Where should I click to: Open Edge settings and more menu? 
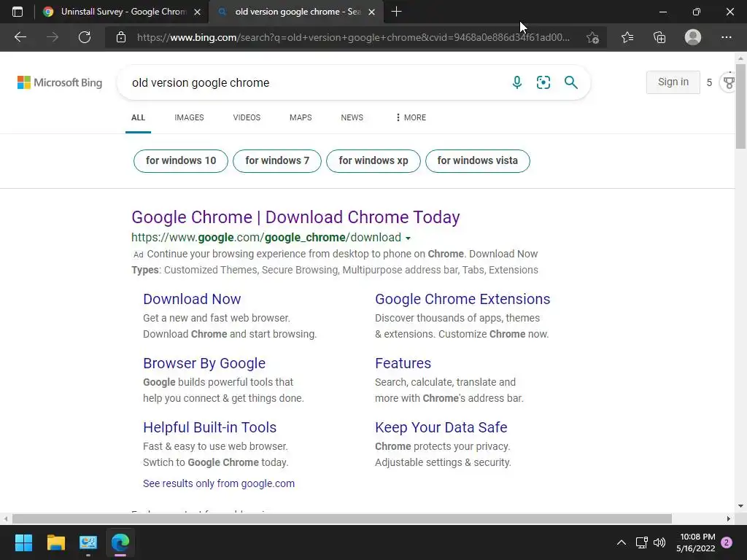point(726,37)
